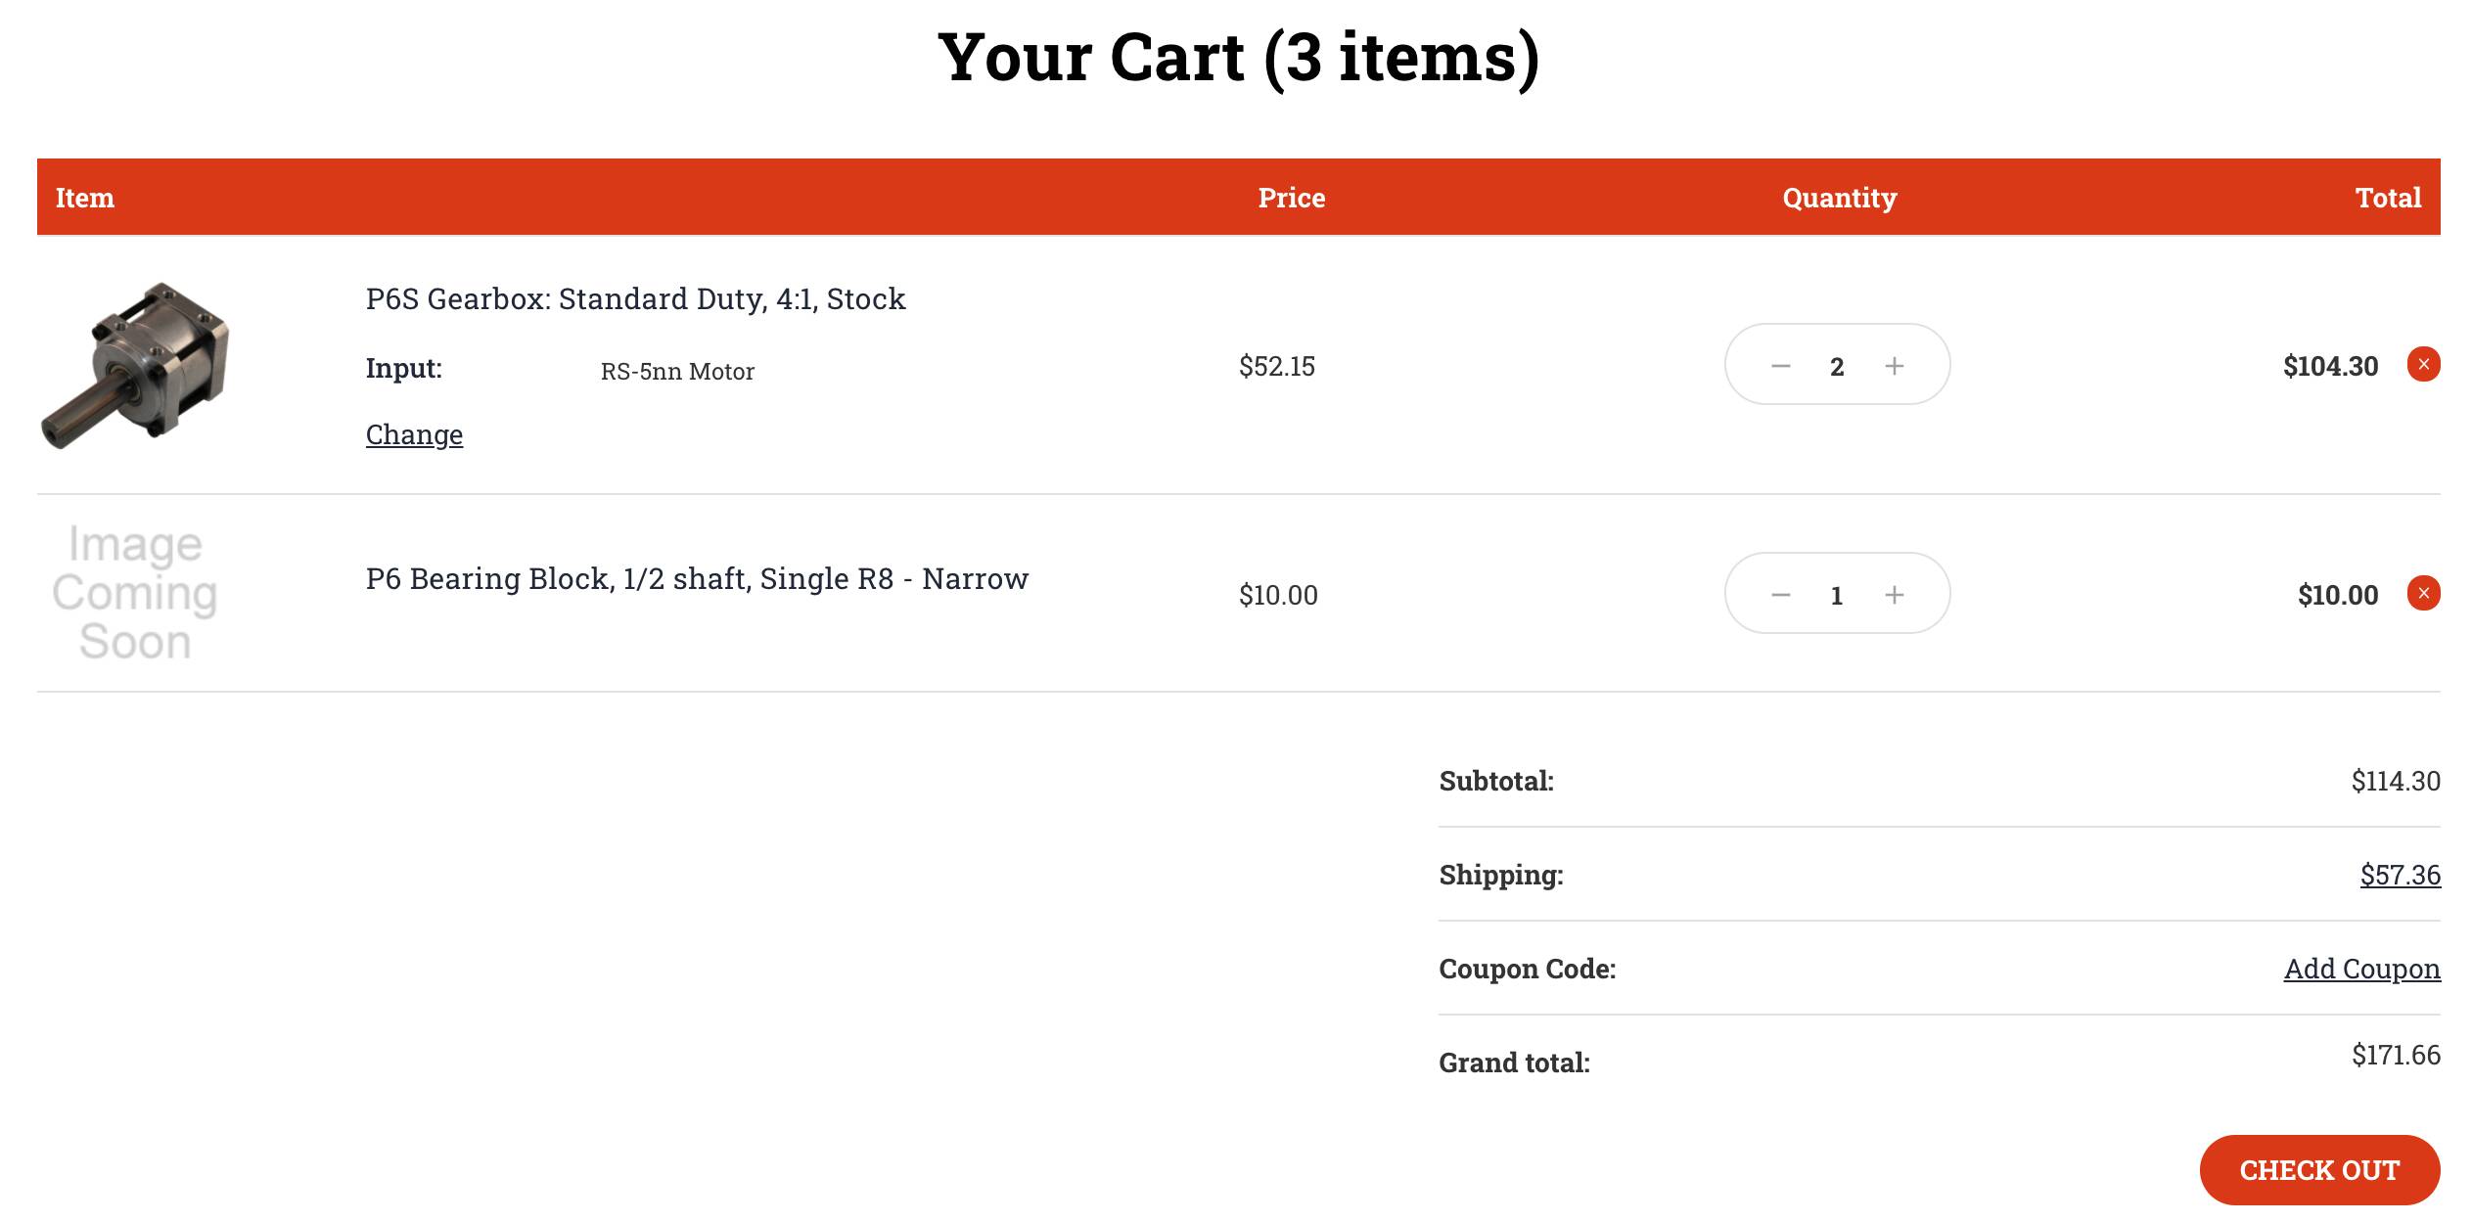Click Add Coupon link
The width and height of the screenshot is (2472, 1221).
coord(2361,969)
